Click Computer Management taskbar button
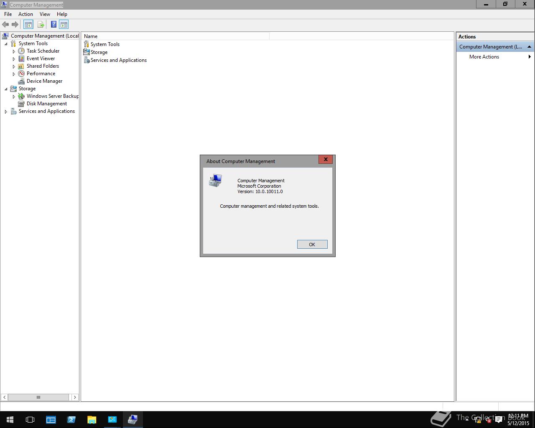 pos(132,420)
